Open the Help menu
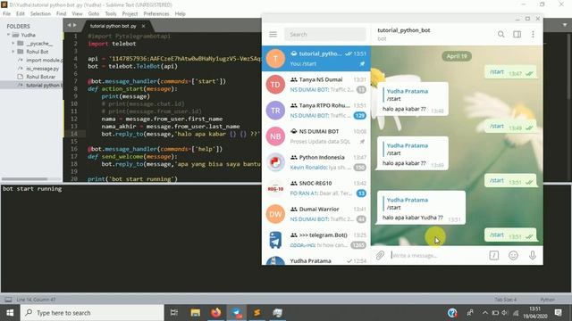The width and height of the screenshot is (572, 321). coord(180,13)
